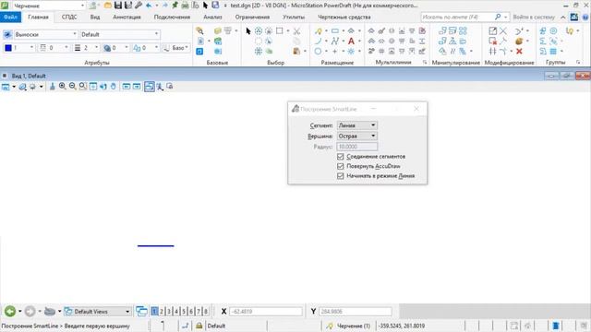Click the ribbon search field
Image resolution: width=591 pixels, height=332 pixels.
click(x=458, y=17)
